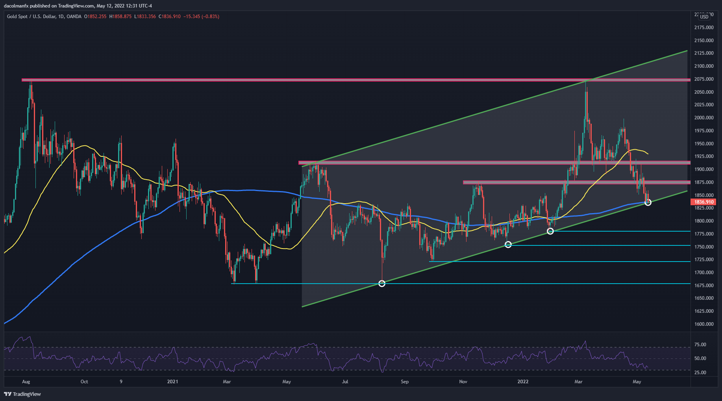Image resolution: width=722 pixels, height=401 pixels.
Task: Select the red resistance zone near 2075
Action: tap(315, 80)
